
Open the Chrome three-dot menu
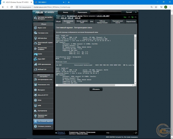click(x=170, y=7)
